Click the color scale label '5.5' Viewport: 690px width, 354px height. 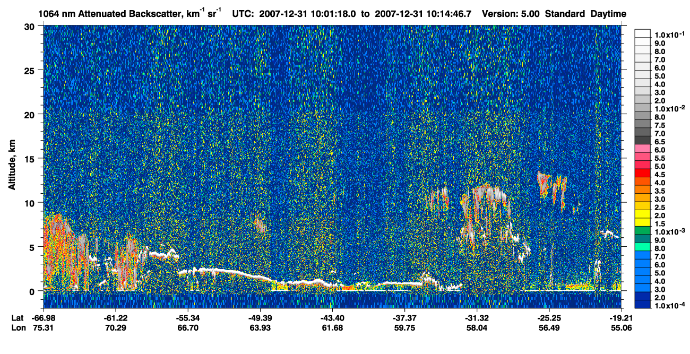click(x=660, y=158)
